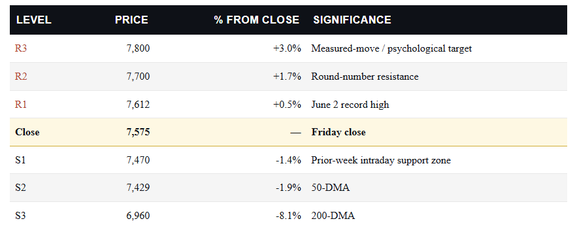
Task: Select the S3 level label
Action: coord(20,216)
